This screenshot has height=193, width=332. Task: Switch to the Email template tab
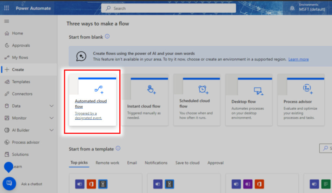click(132, 163)
